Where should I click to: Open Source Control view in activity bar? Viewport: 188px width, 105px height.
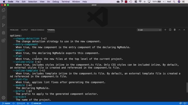(4, 25)
